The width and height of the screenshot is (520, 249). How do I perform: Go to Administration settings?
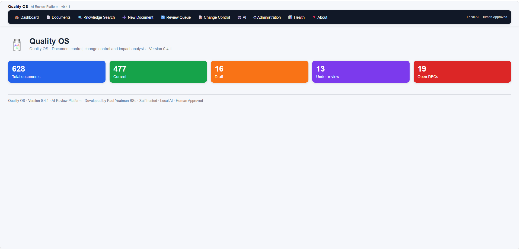267,17
